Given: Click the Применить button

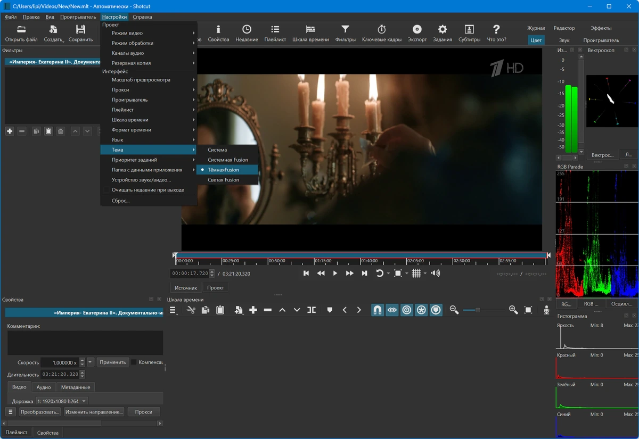Looking at the screenshot, I should click(113, 362).
